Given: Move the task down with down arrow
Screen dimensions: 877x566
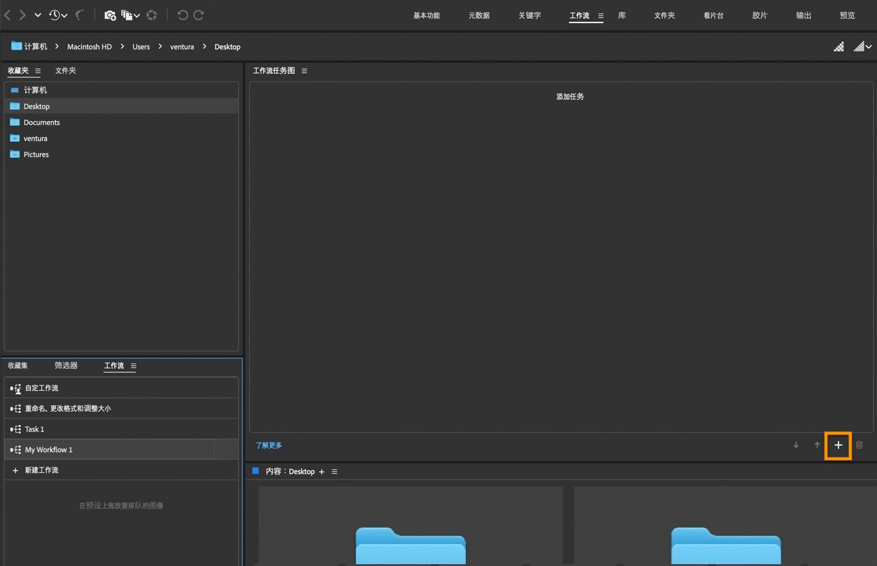Looking at the screenshot, I should (x=796, y=445).
